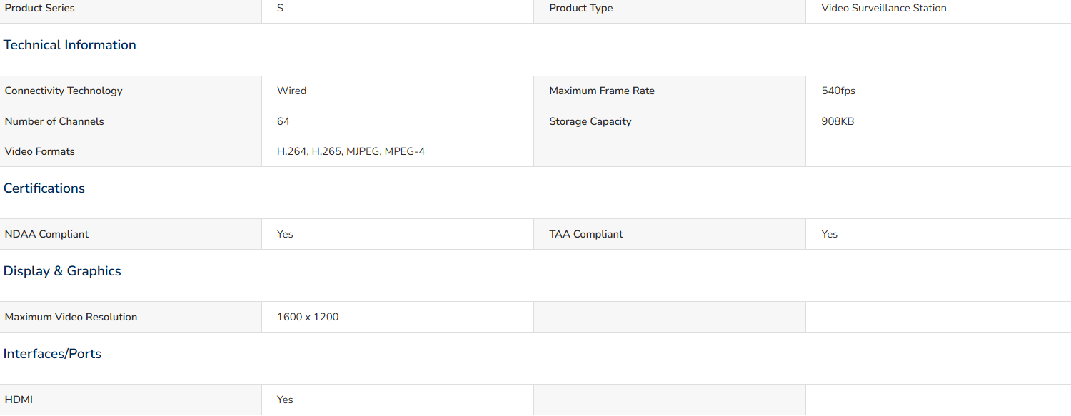Click the TAA Compliant label
This screenshot has height=416, width=1071.
pos(586,234)
